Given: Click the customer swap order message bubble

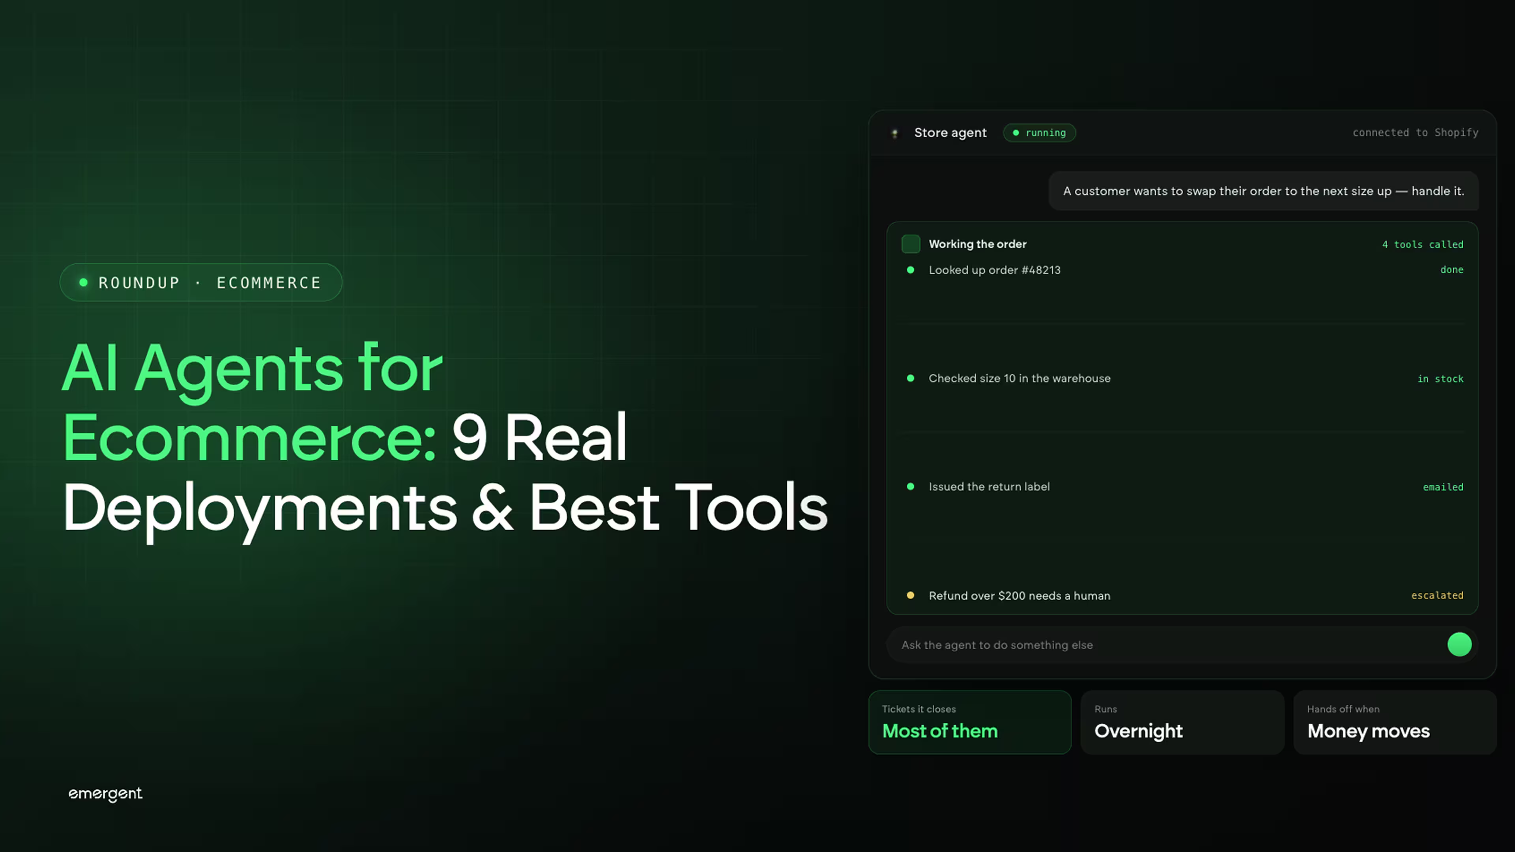Looking at the screenshot, I should [1263, 191].
